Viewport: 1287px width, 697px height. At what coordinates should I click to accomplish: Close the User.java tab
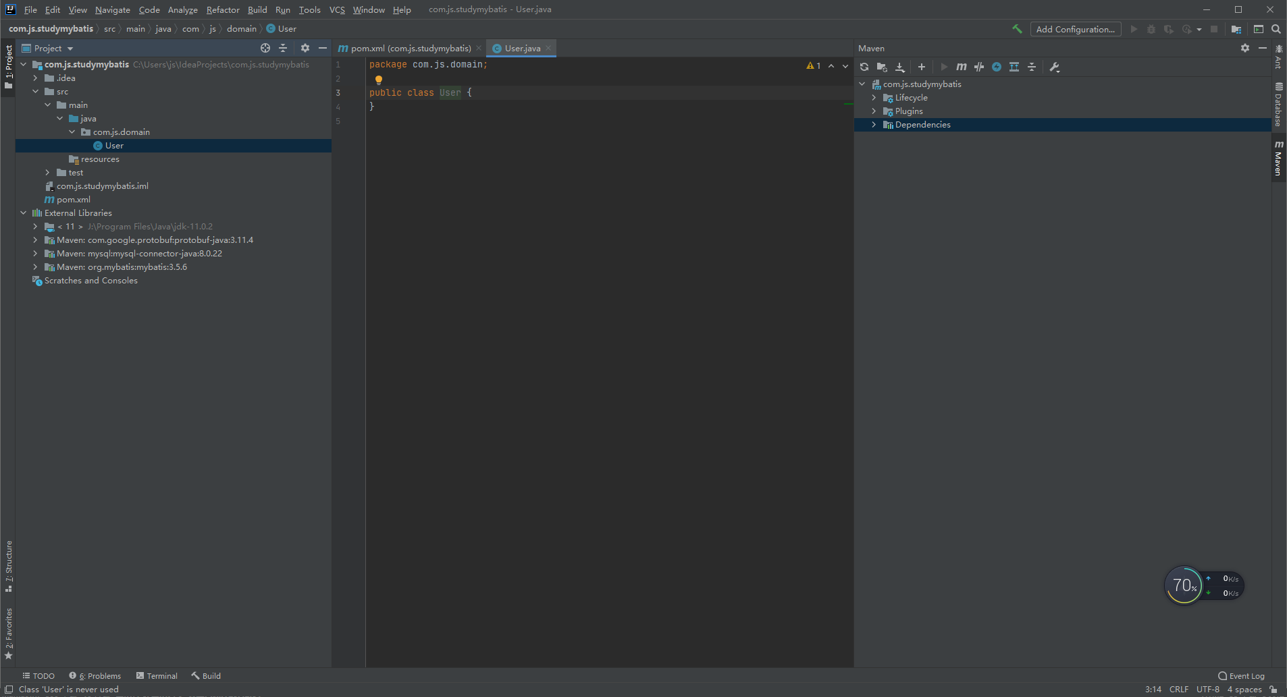[548, 48]
